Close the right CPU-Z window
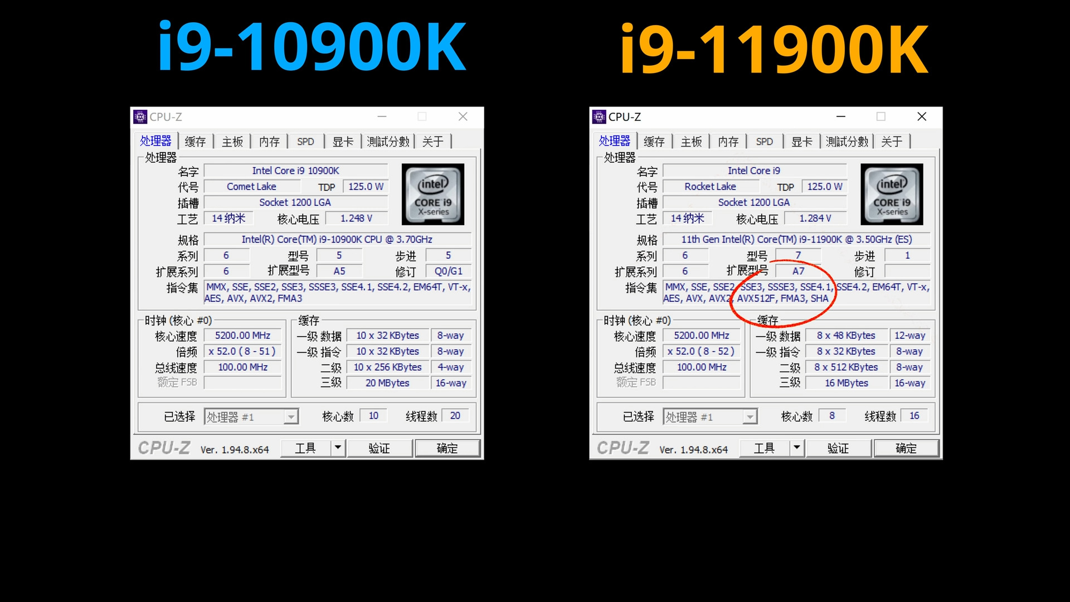Screen dimensions: 1070x602 [x=922, y=116]
